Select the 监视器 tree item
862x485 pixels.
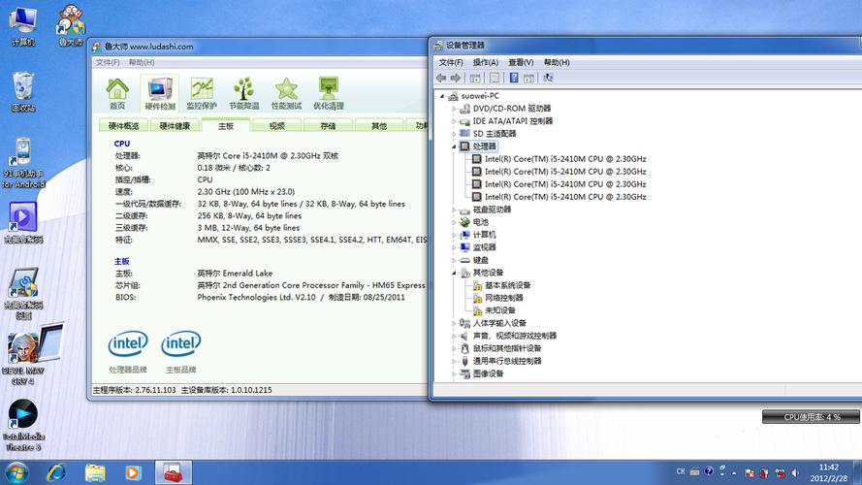pos(484,247)
